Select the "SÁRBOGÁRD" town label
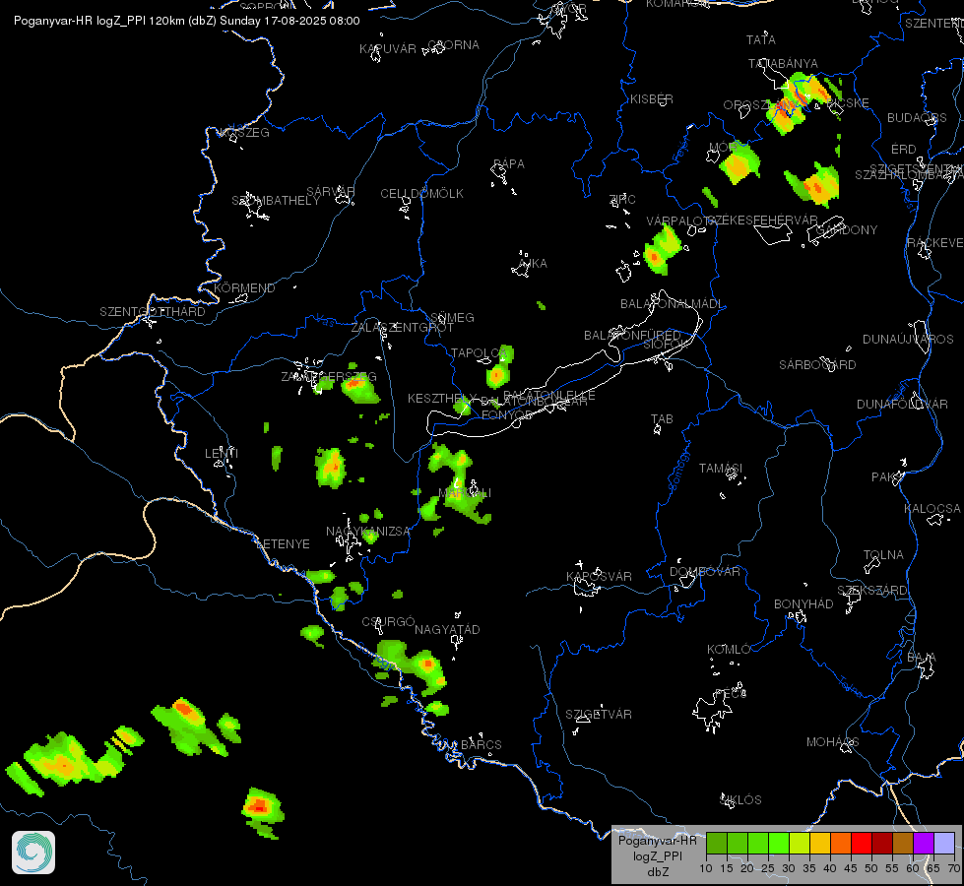This screenshot has height=886, width=964. pos(817,364)
